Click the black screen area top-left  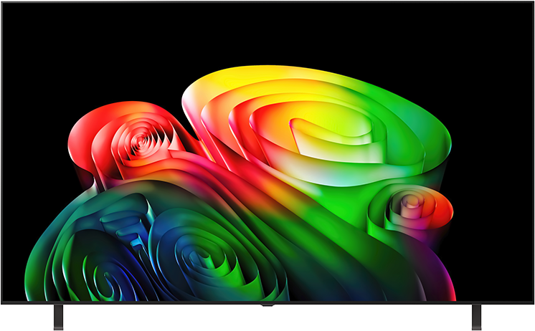(51, 51)
